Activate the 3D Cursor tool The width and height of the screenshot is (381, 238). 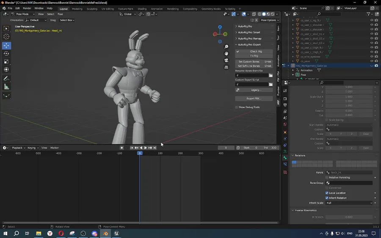click(6, 37)
